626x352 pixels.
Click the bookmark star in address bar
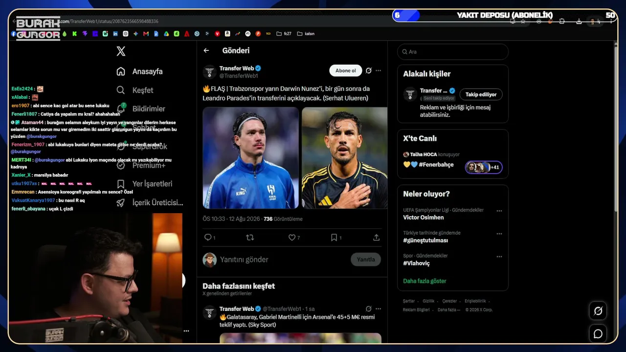523,22
